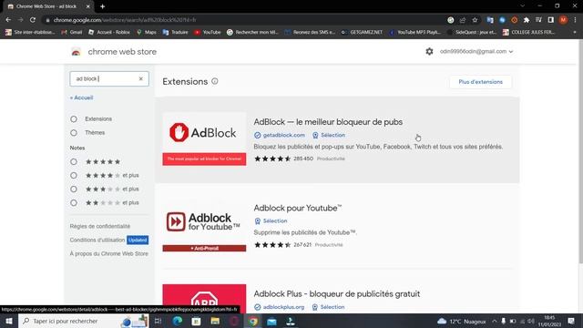
Task: Open the AdBlock extension thumbnail
Action: (204, 138)
